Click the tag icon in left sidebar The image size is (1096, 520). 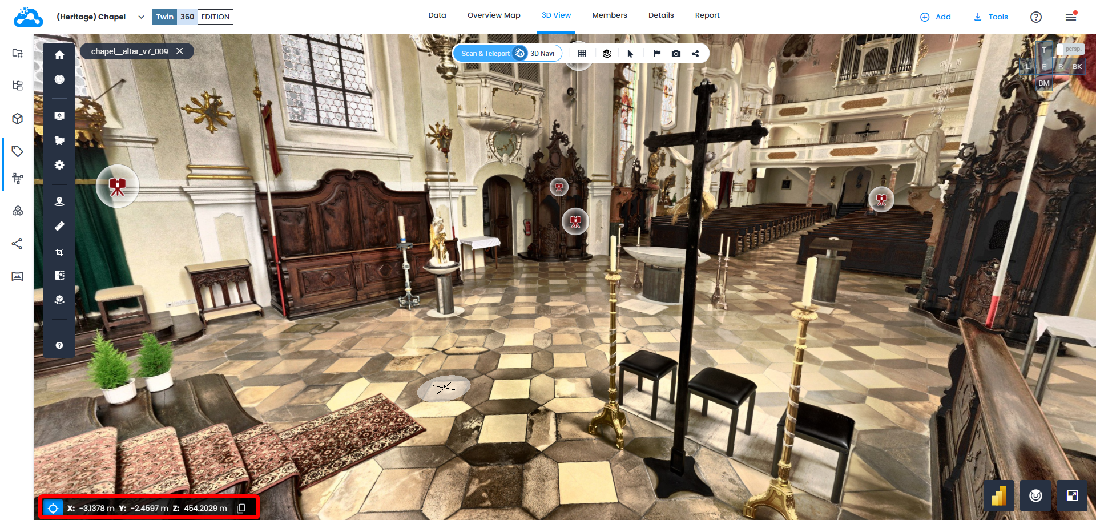pos(18,151)
